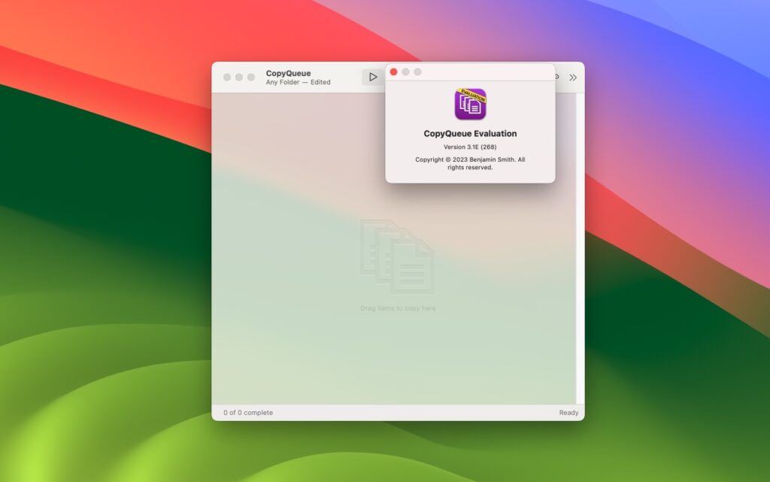The width and height of the screenshot is (770, 482).
Task: Click the dimmed traffic light icons on CopyQueue window
Action: click(238, 77)
